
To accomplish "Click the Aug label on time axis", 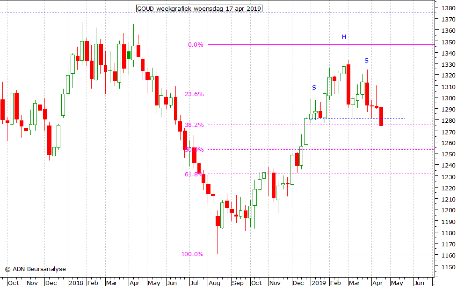I will click(x=214, y=283).
